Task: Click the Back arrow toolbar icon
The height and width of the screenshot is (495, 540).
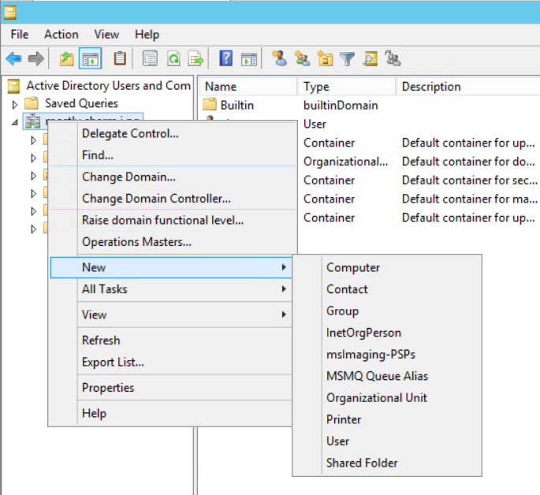Action: 13,58
